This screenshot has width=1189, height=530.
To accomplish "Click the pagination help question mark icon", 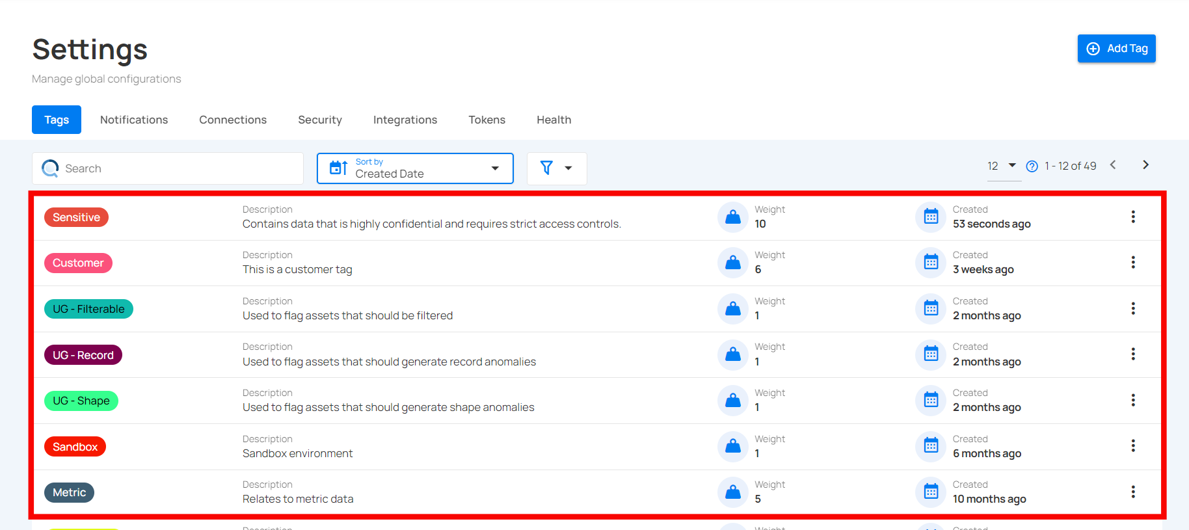I will coord(1032,166).
